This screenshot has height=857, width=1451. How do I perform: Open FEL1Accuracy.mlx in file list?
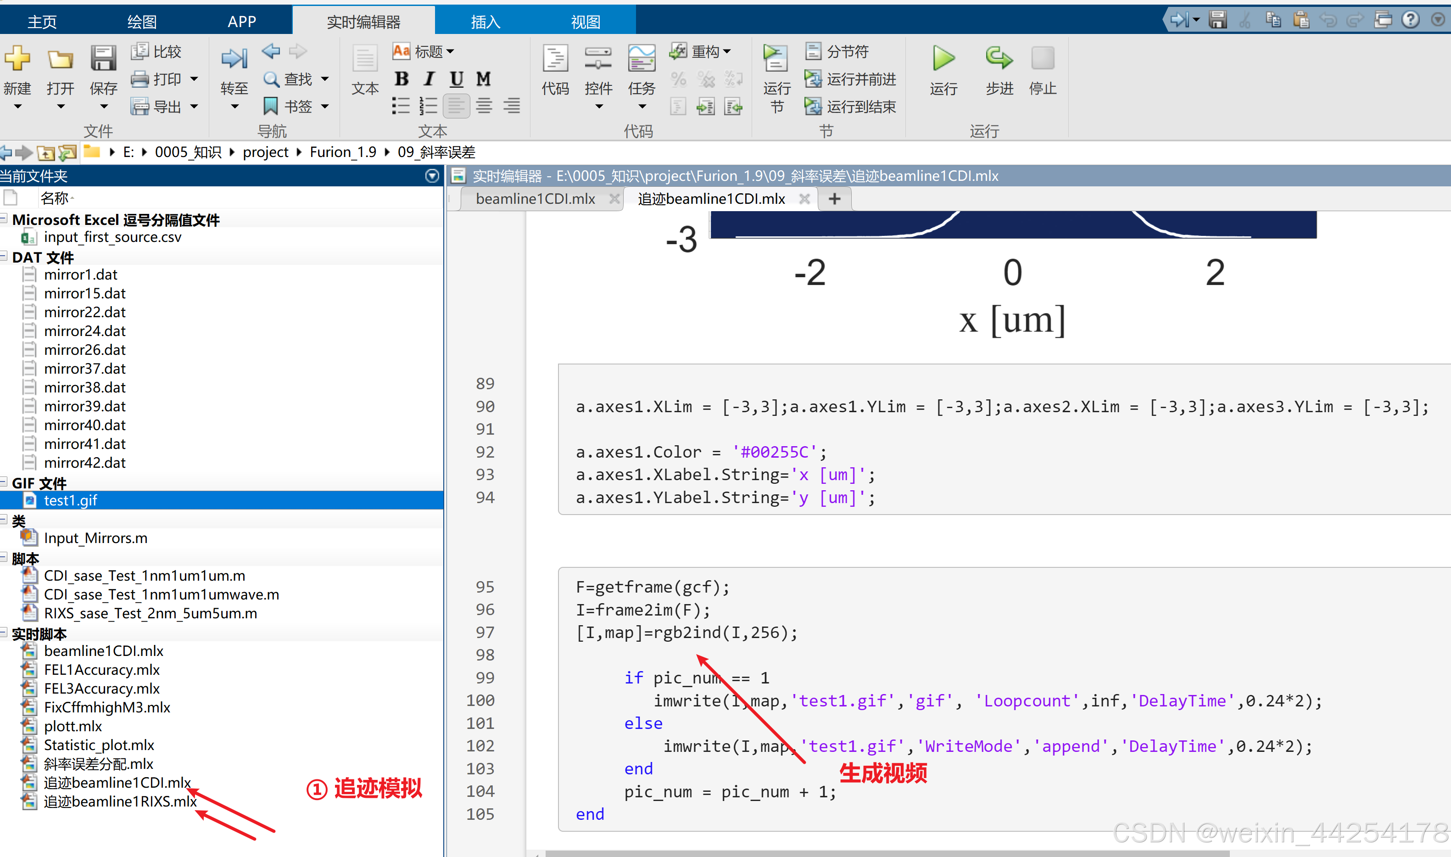(101, 670)
